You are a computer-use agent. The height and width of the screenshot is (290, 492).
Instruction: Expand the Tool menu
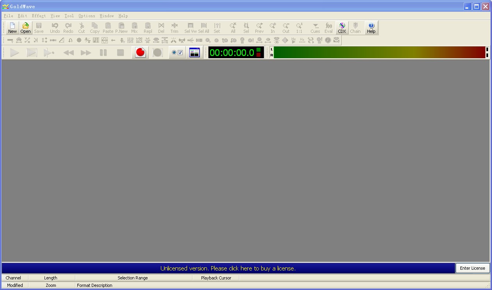coord(69,16)
